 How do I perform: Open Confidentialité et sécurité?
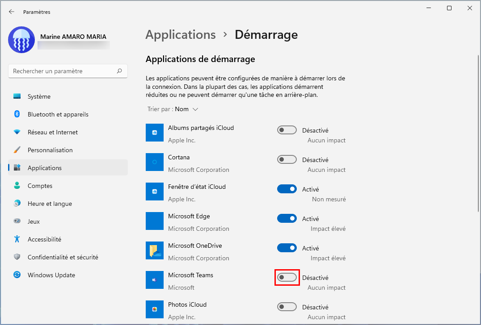pos(68,257)
